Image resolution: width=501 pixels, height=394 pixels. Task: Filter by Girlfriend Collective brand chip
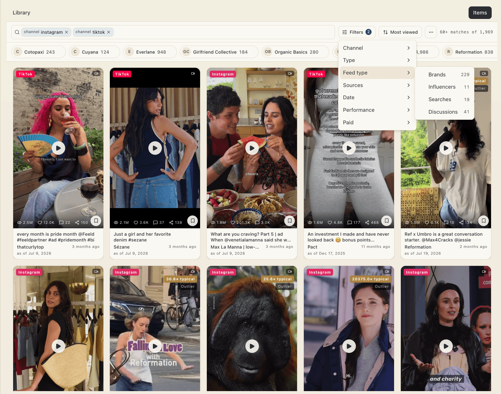(x=219, y=52)
